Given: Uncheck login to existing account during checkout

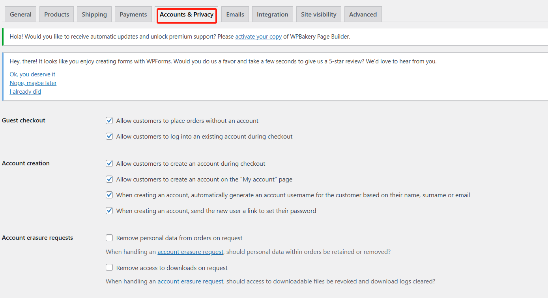Looking at the screenshot, I should pyautogui.click(x=109, y=136).
